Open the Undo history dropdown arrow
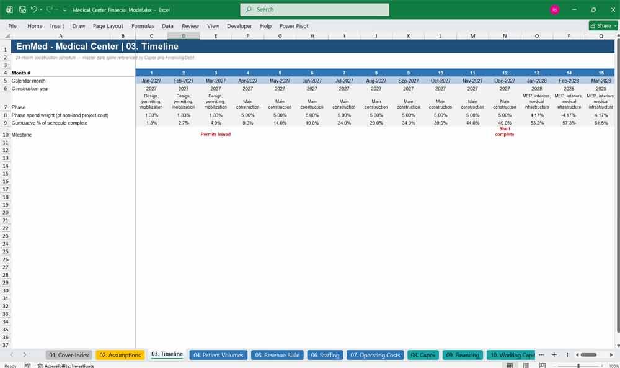Image resolution: width=620 pixels, height=368 pixels. pyautogui.click(x=41, y=9)
